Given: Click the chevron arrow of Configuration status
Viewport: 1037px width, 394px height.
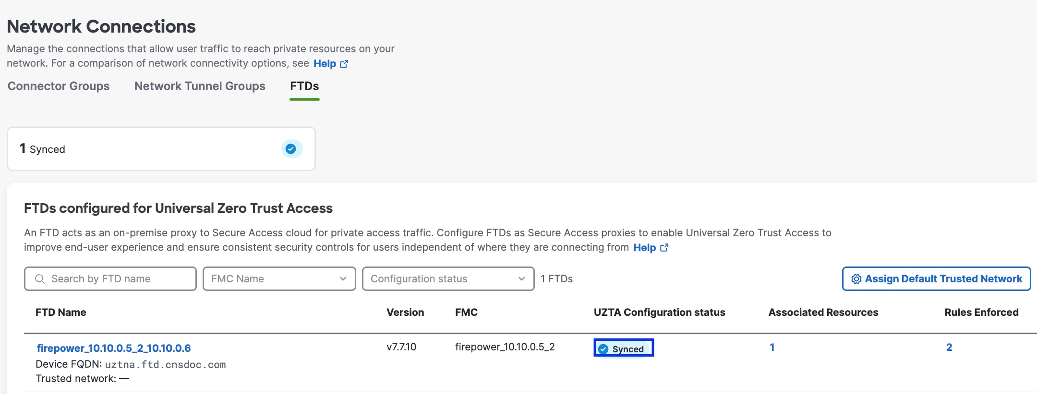Looking at the screenshot, I should pos(521,279).
